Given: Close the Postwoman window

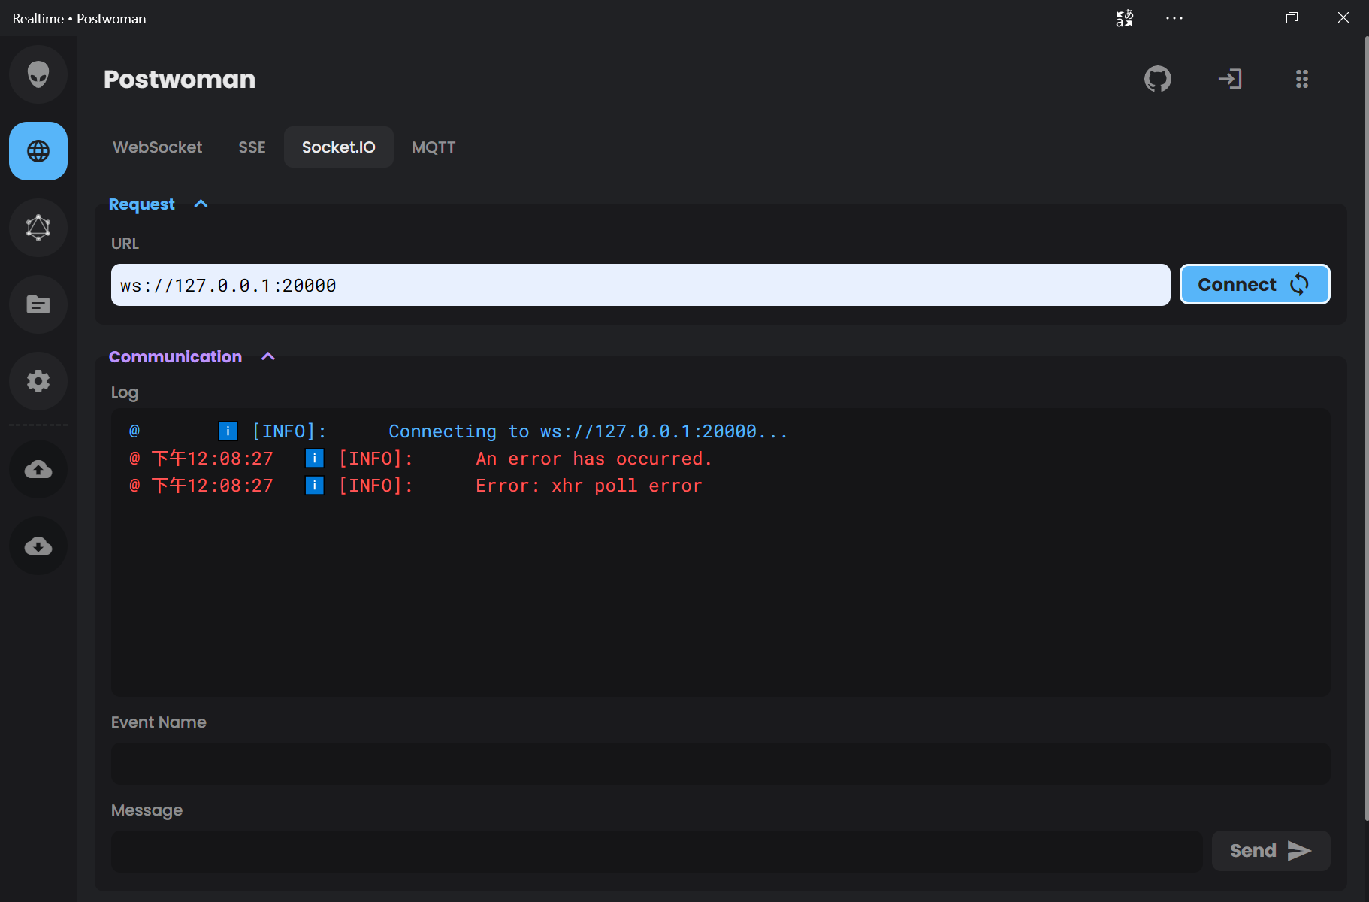Looking at the screenshot, I should (1343, 18).
